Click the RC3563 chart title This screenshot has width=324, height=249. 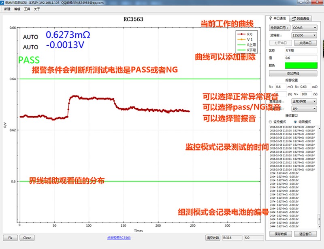pos(133,19)
